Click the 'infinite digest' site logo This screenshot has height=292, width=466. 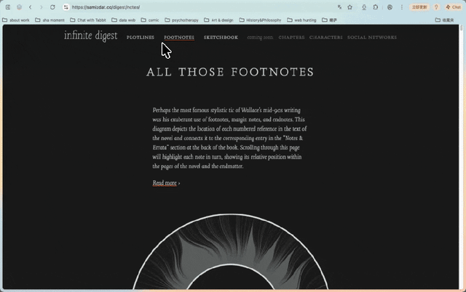pos(90,36)
